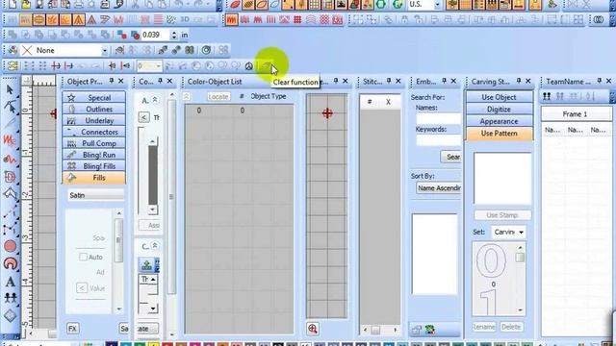Enable the Auto checkbox

coord(83,257)
